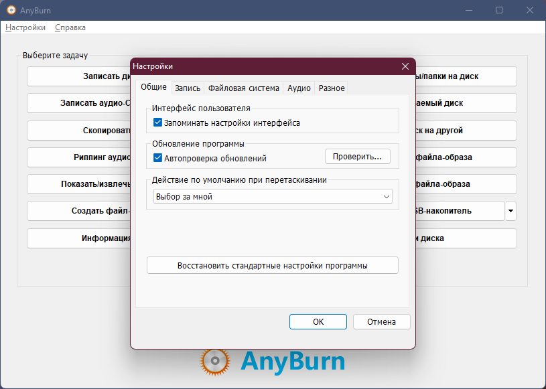The width and height of the screenshot is (546, 389).
Task: Open the Справка menu
Action: pos(70,27)
